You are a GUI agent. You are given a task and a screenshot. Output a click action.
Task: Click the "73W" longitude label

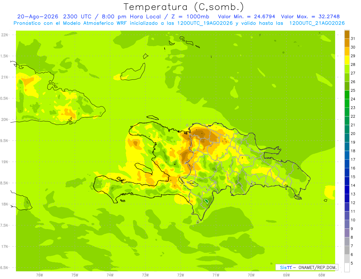point(145,275)
